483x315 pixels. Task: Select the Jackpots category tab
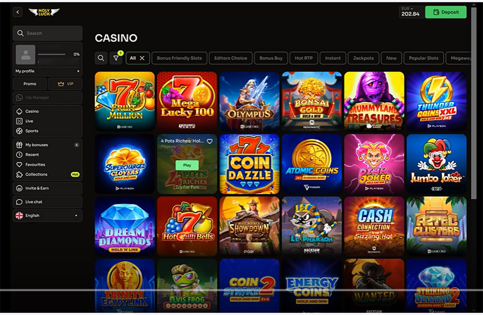click(x=363, y=58)
